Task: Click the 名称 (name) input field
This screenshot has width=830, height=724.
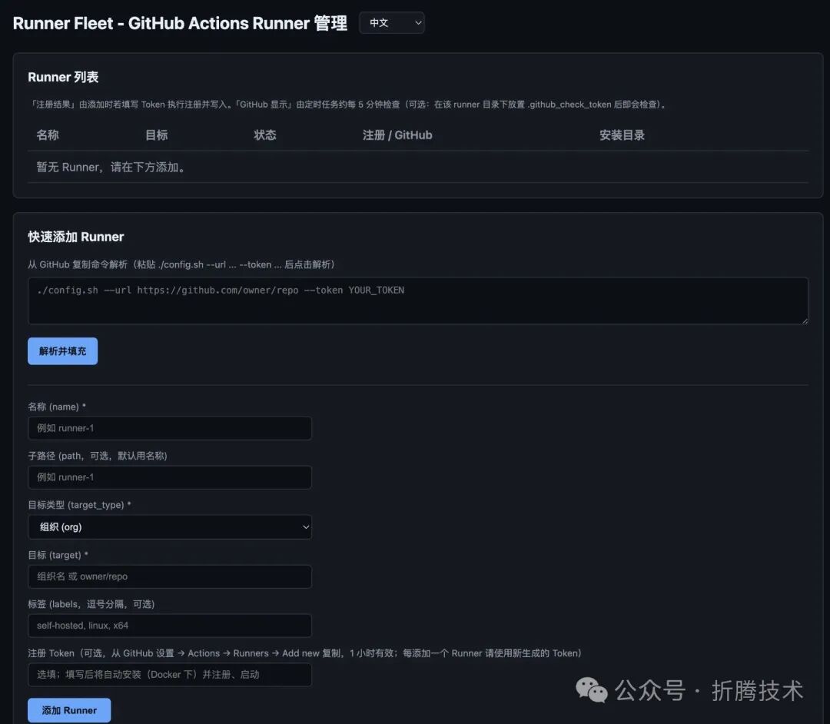Action: (x=169, y=428)
